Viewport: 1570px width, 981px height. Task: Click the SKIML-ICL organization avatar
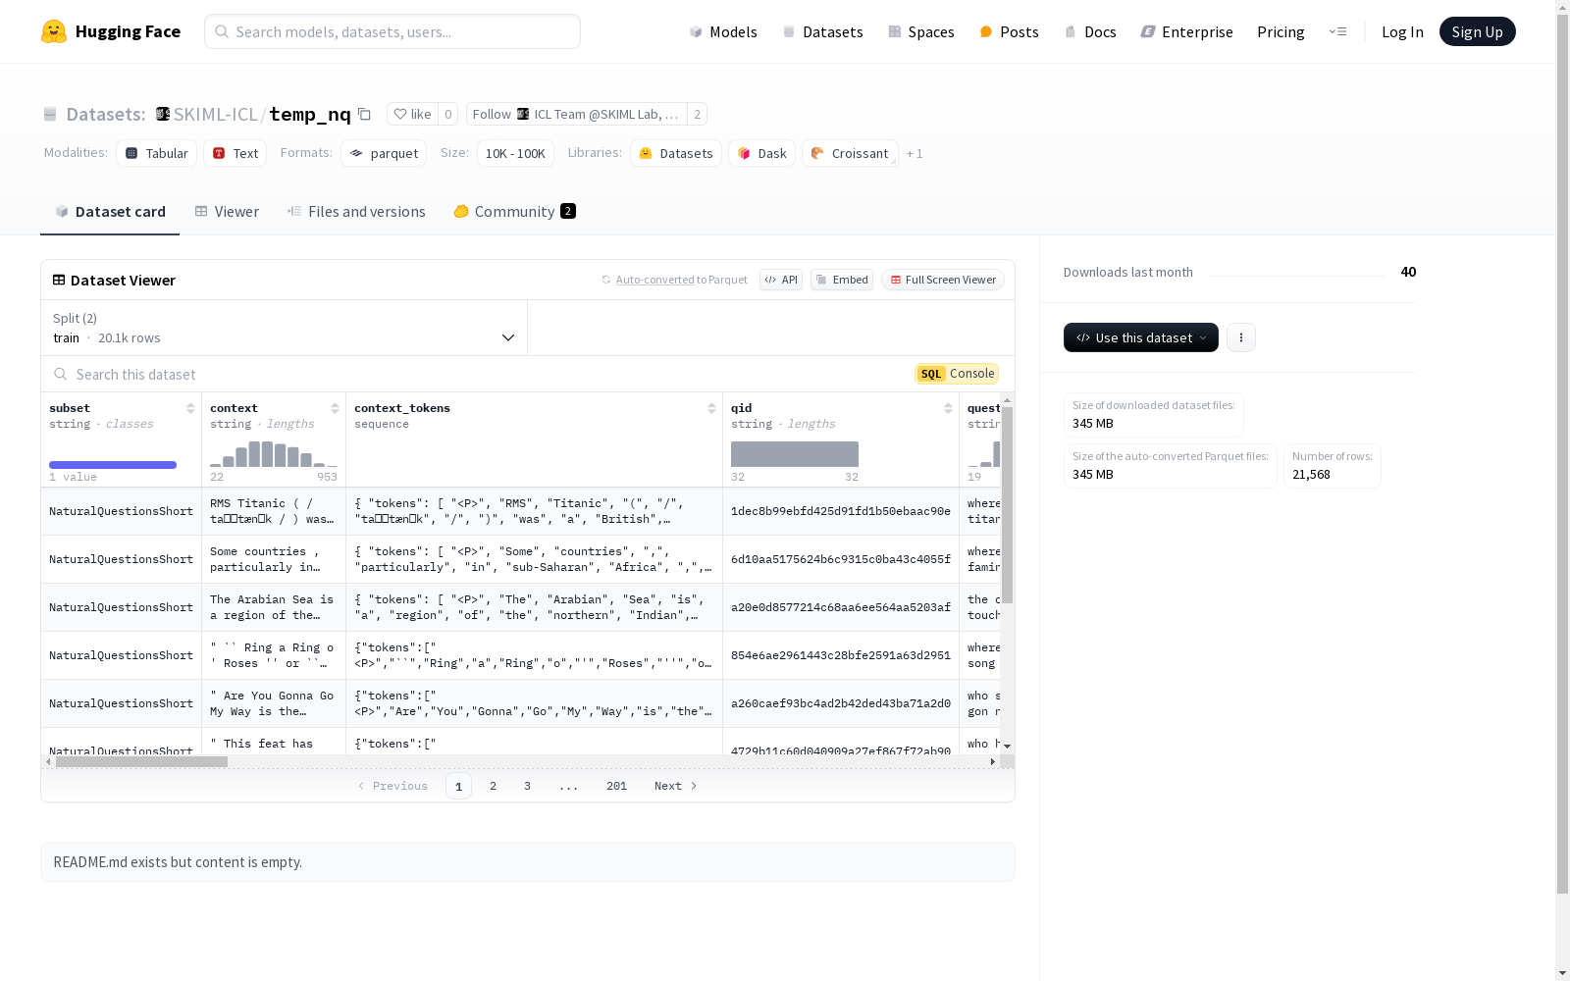163,114
